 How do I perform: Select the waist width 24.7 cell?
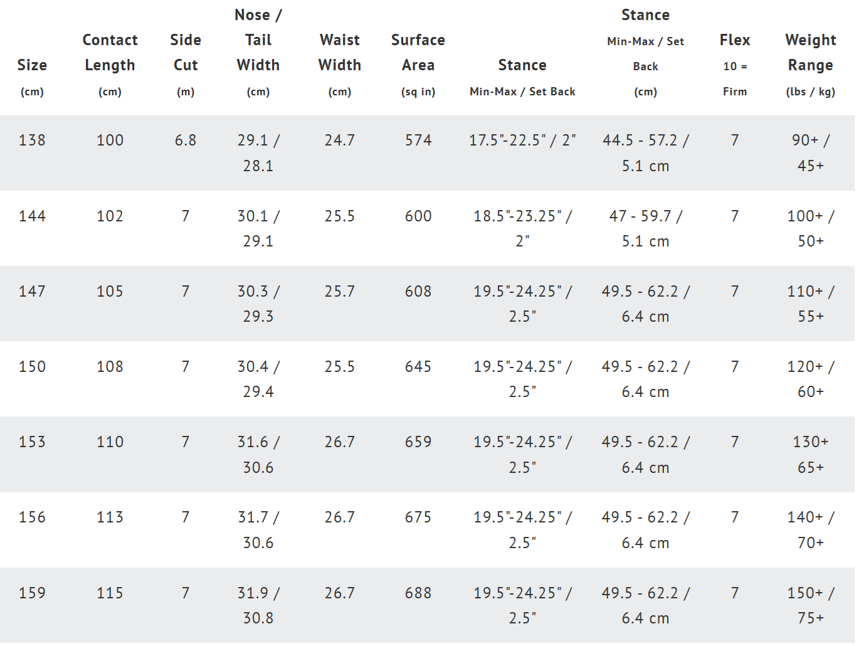[x=340, y=140]
